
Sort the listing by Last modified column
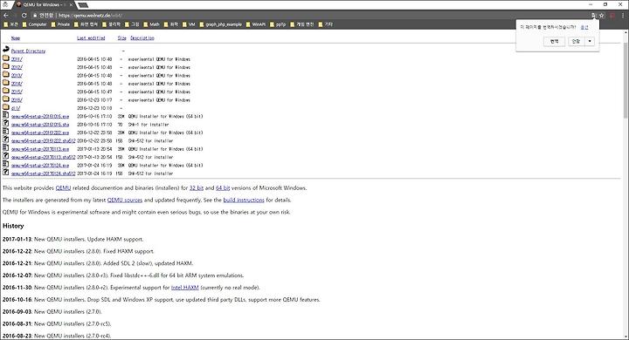click(x=91, y=38)
